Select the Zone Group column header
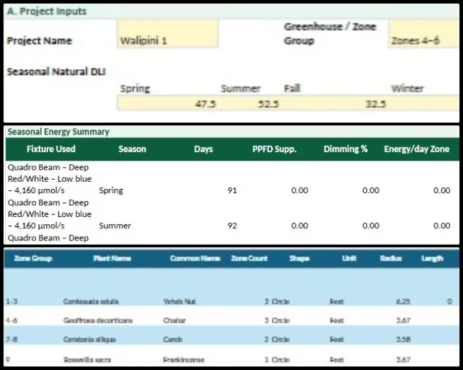Image resolution: width=463 pixels, height=370 pixels. click(33, 258)
